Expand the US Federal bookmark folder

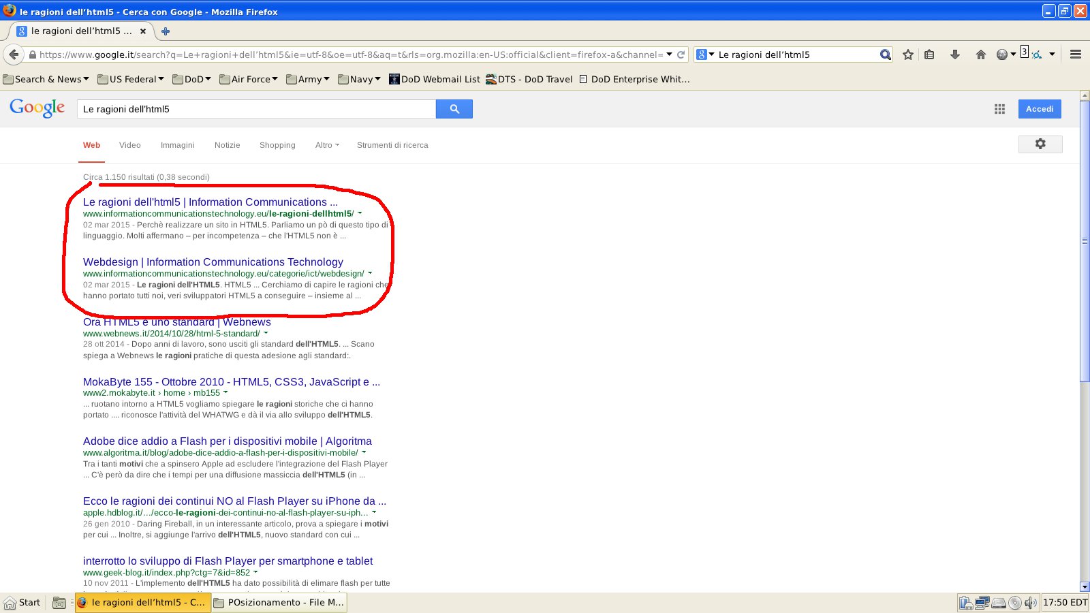click(x=131, y=79)
